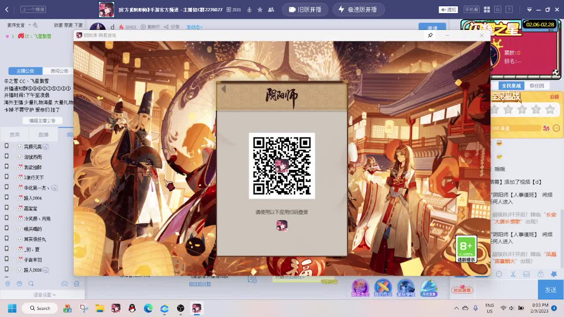This screenshot has height=317, width=564.
Task: Pin the 阴阳师 login window using the pin icon
Action: [x=430, y=36]
